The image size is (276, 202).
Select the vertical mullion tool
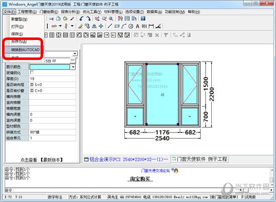coord(66,26)
